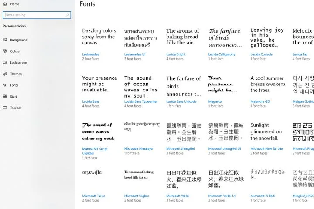The image size is (314, 209).
Task: Click the Home icon in sidebar
Action: [x=5, y=4]
